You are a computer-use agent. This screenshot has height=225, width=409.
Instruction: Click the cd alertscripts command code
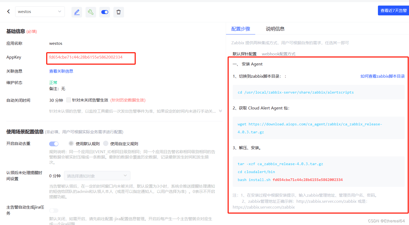pyautogui.click(x=296, y=92)
